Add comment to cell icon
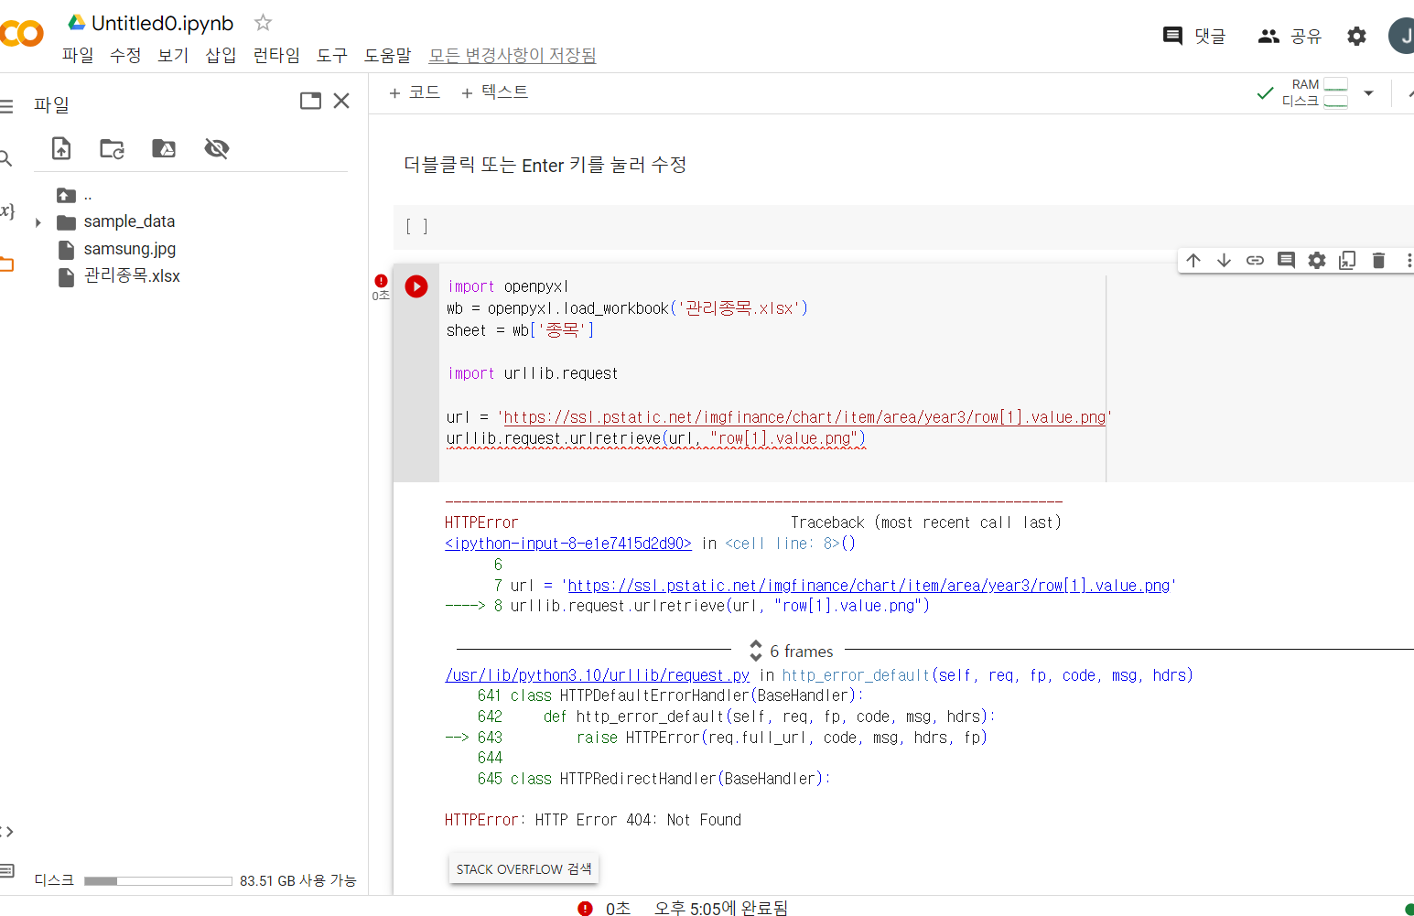The height and width of the screenshot is (916, 1414). 1286,261
